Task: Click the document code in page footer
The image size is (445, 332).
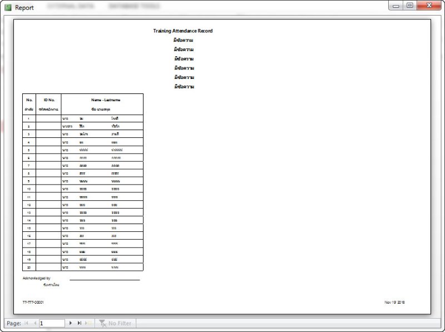Action: 33,303
